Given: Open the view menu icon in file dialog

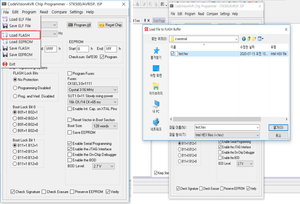Looking at the screenshot, I should coord(261,39).
